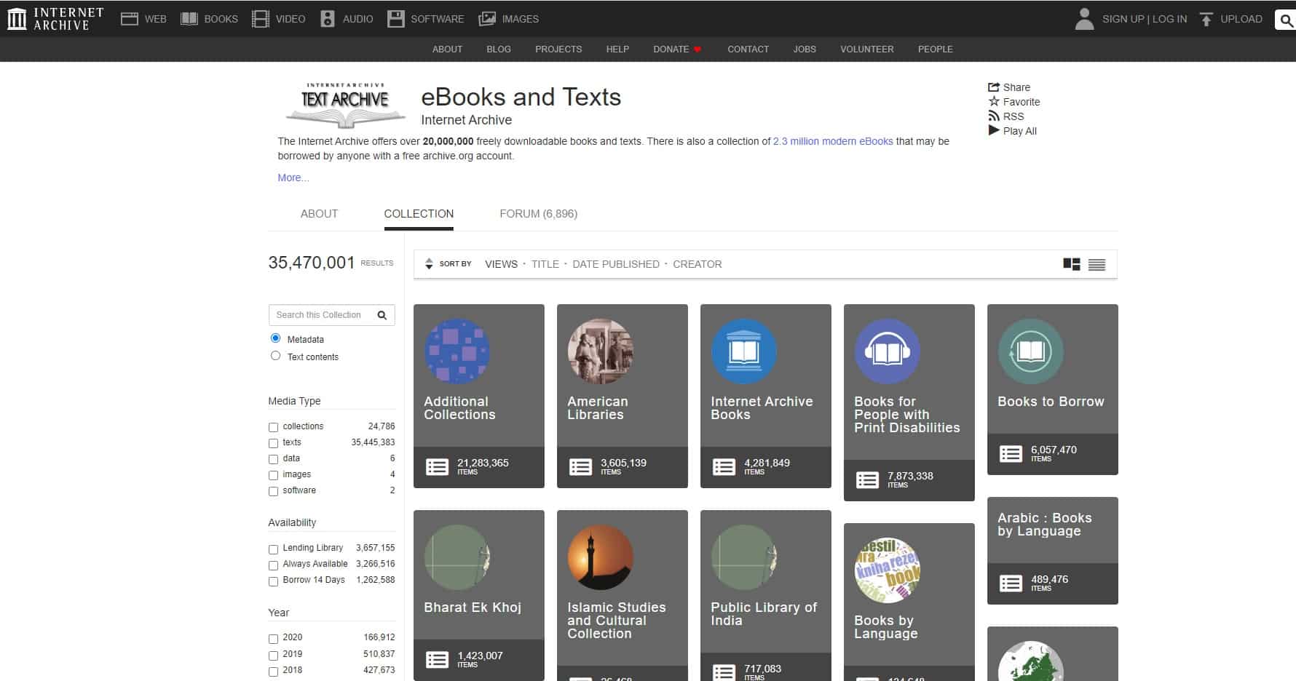
Task: Enable the 2020 year filter
Action: (273, 637)
